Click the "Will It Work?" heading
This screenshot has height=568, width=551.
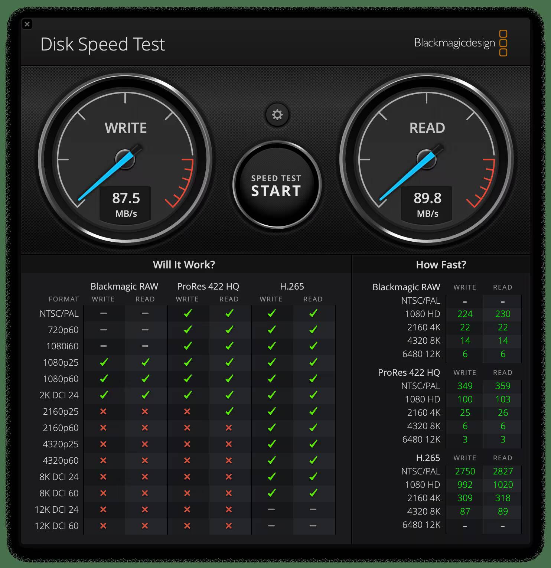click(x=184, y=265)
